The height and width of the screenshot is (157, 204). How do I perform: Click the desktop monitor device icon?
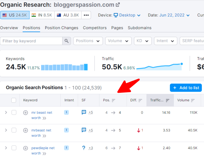coord(116,15)
